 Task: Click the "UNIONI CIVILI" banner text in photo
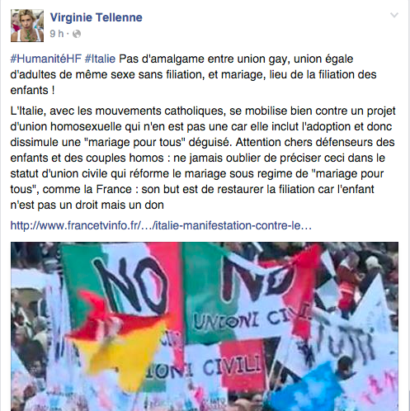pos(252,318)
